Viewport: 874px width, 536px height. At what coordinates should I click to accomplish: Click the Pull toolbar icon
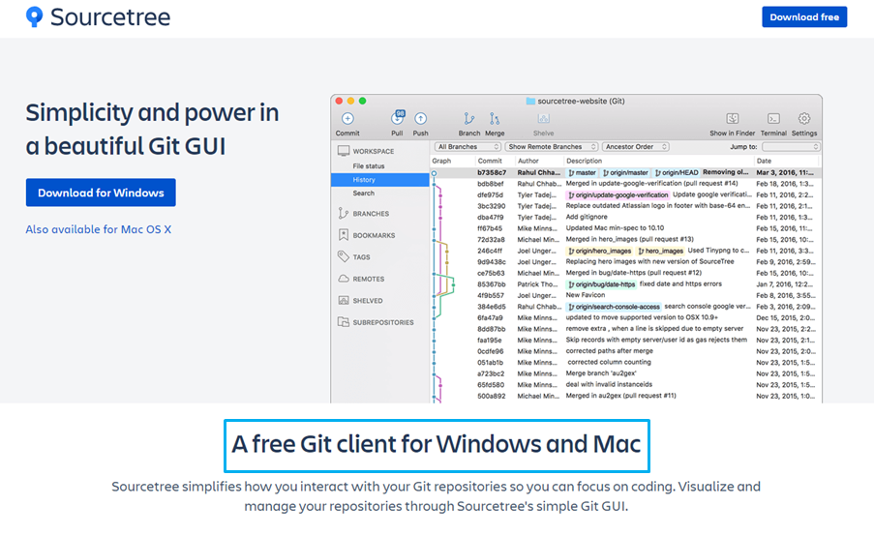[x=397, y=118]
